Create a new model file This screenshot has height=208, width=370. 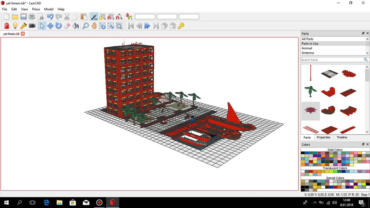click(x=7, y=17)
